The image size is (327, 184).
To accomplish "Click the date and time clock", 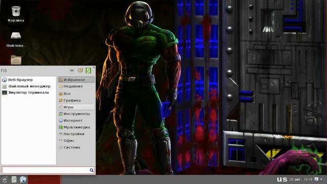I will click(301, 179).
